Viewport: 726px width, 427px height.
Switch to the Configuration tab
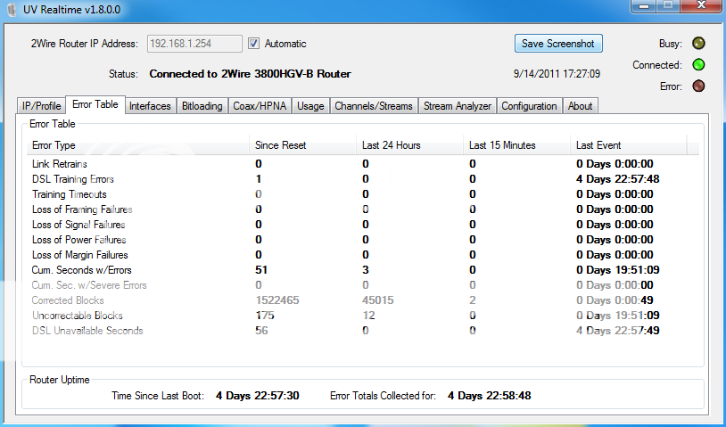pos(529,106)
